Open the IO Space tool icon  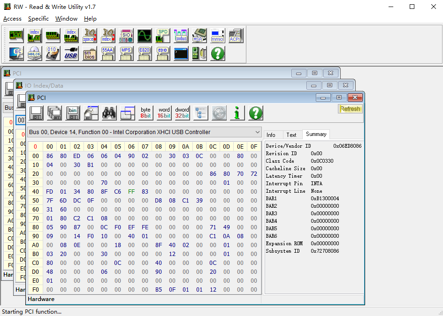click(89, 36)
